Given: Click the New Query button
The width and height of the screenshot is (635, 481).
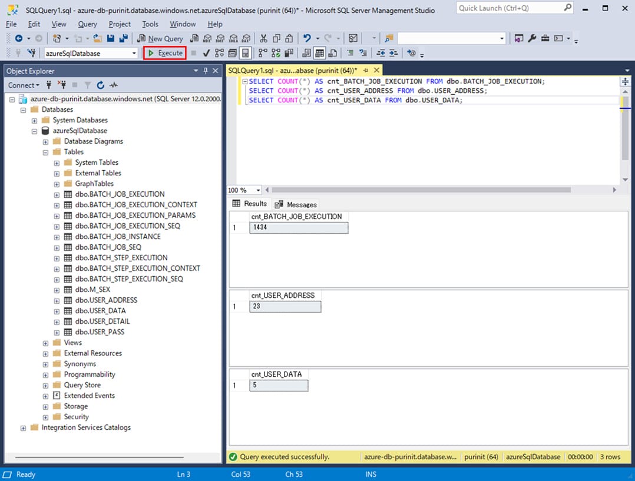Looking at the screenshot, I should coord(160,38).
